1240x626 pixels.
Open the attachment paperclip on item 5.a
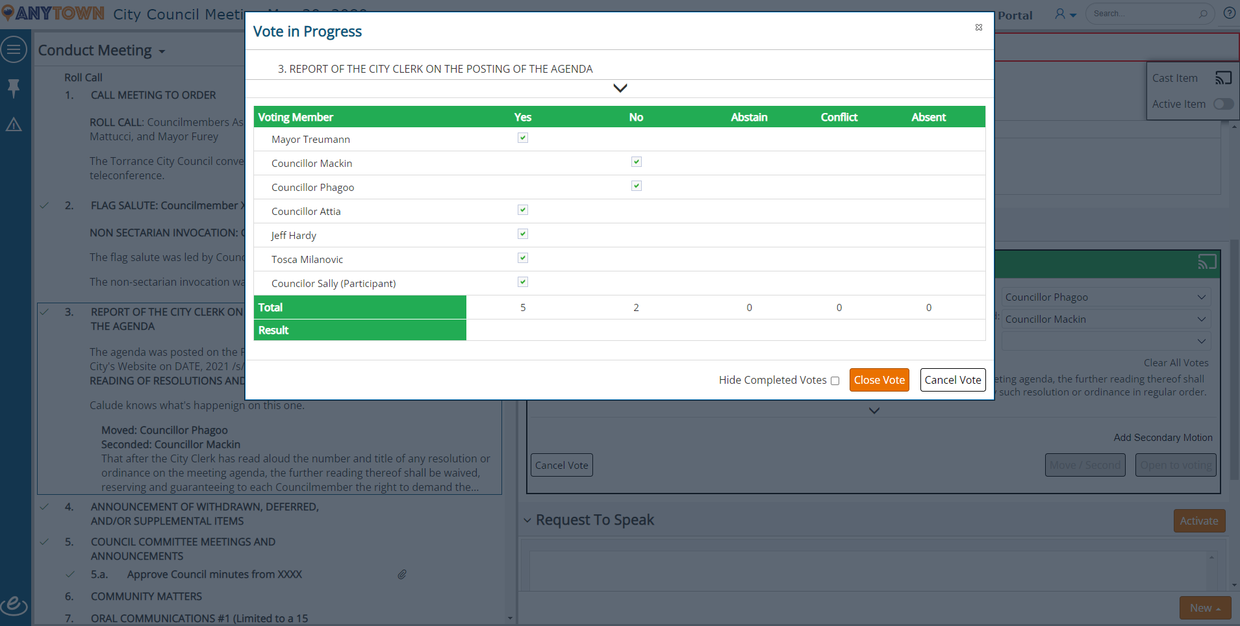[x=402, y=574]
